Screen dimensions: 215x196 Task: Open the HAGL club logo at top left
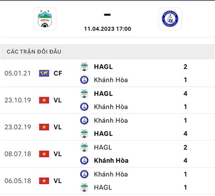(45, 19)
